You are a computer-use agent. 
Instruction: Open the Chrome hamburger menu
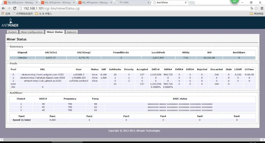(x=262, y=8)
